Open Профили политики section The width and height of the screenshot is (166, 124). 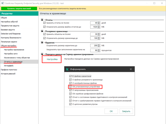(x=9, y=70)
